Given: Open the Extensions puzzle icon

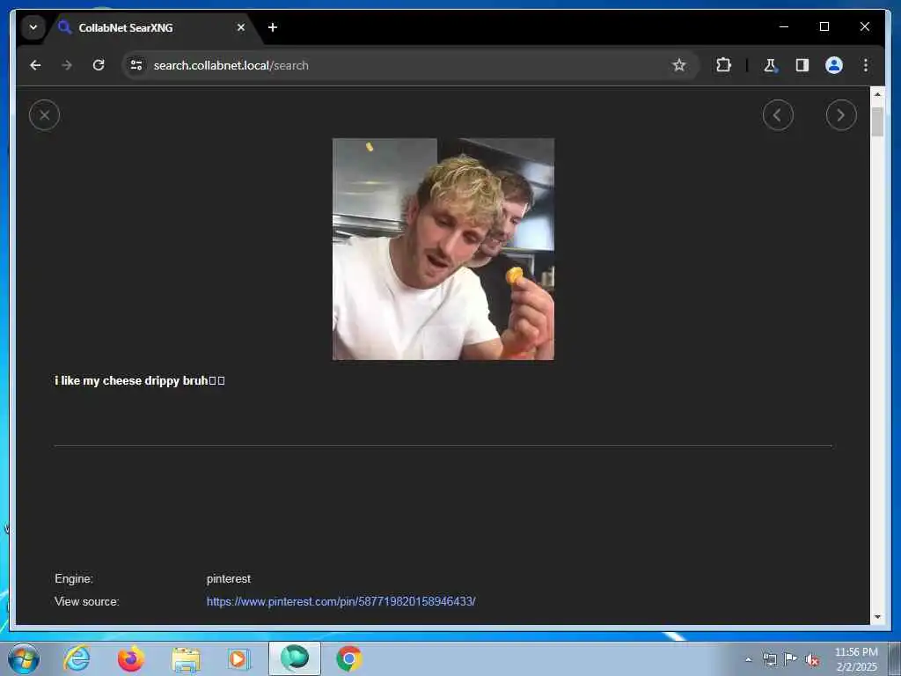Looking at the screenshot, I should pos(723,65).
